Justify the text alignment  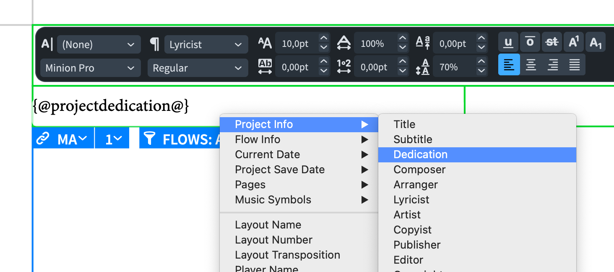click(x=575, y=65)
